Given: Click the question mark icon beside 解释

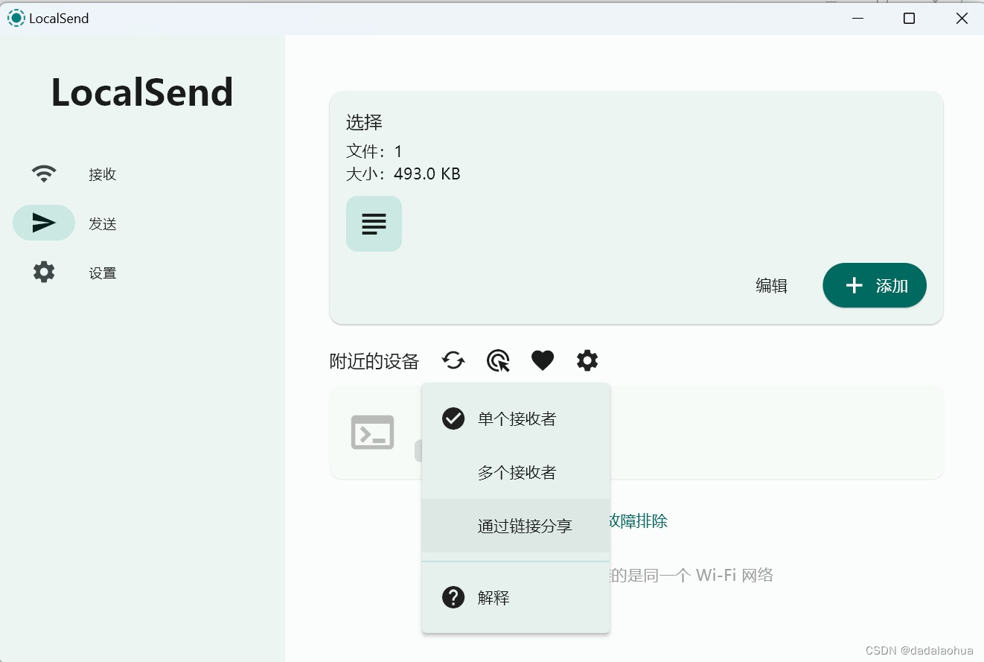Looking at the screenshot, I should (453, 597).
